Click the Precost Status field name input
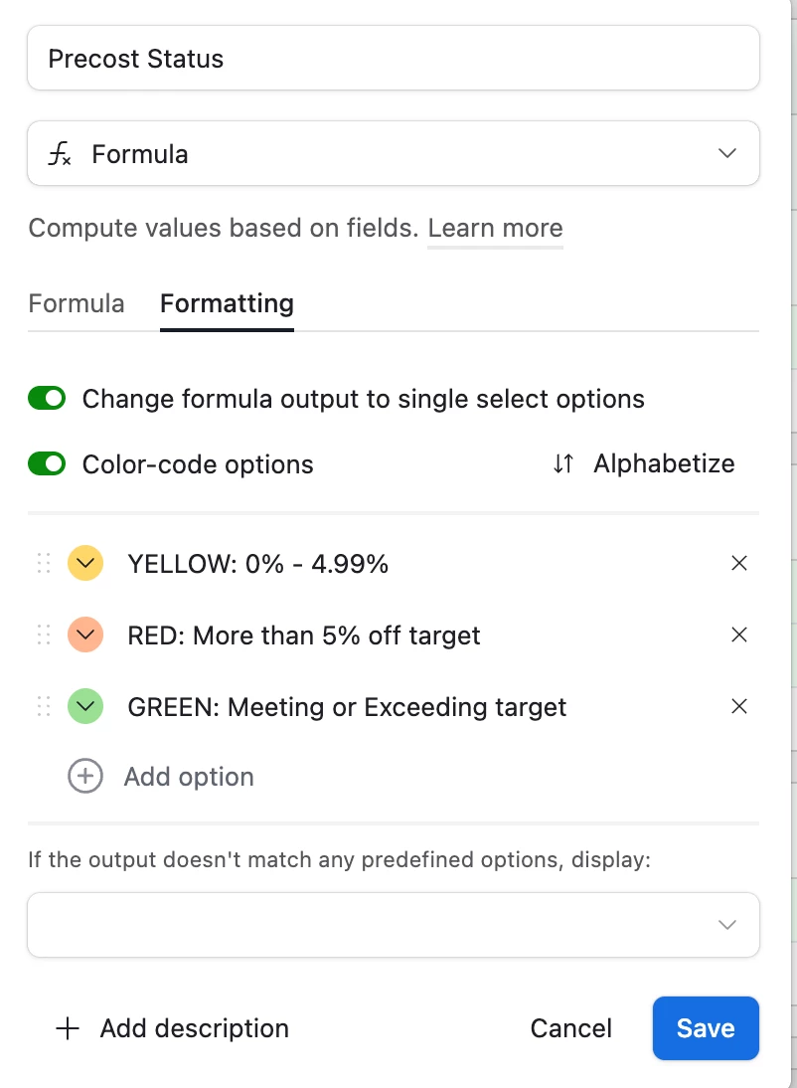 (394, 59)
